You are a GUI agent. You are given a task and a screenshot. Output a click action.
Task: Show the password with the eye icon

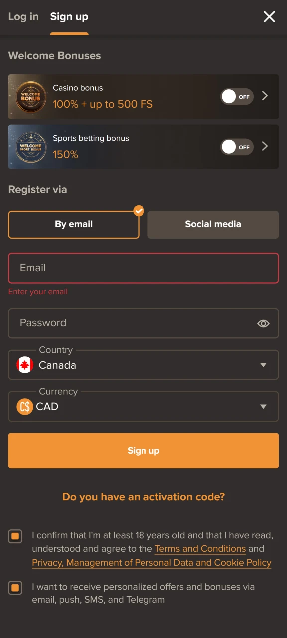pos(263,323)
